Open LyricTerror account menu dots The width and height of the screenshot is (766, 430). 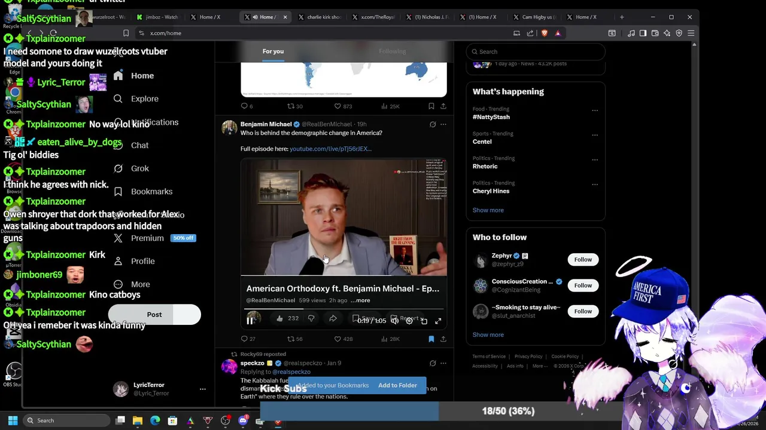[x=202, y=389]
